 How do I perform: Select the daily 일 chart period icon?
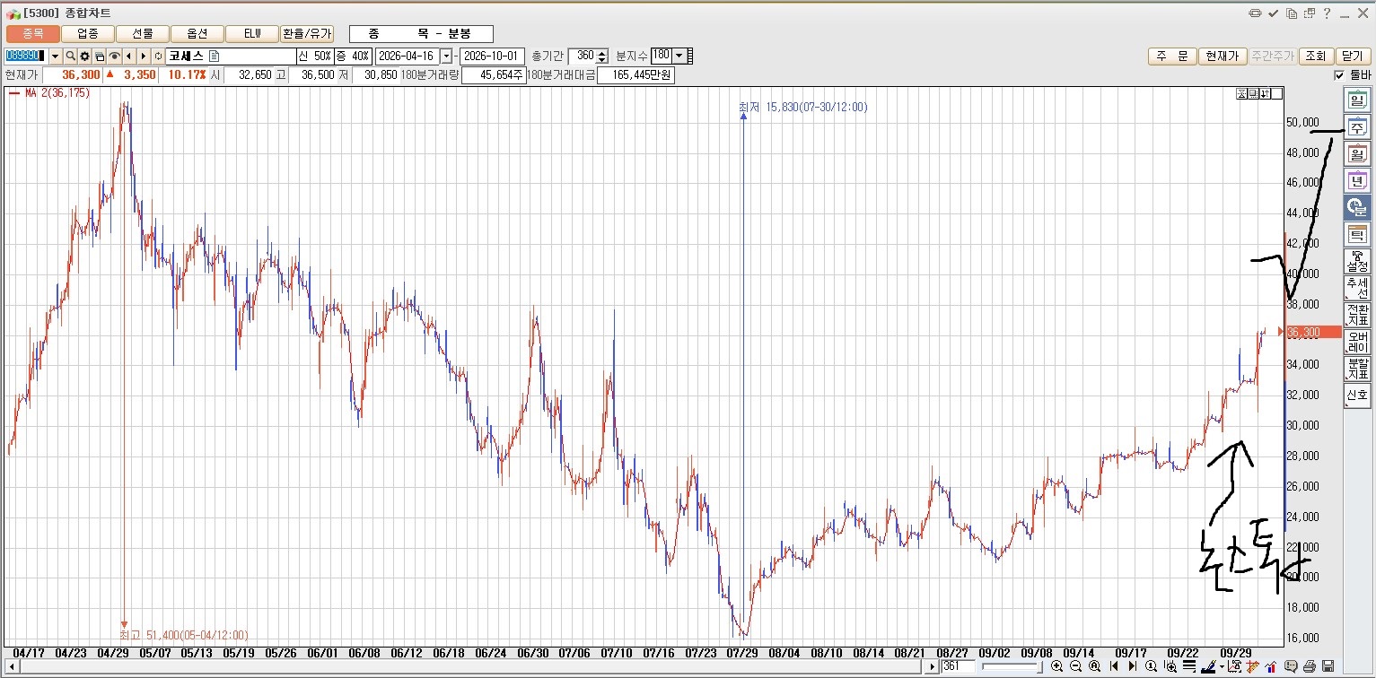pyautogui.click(x=1357, y=100)
